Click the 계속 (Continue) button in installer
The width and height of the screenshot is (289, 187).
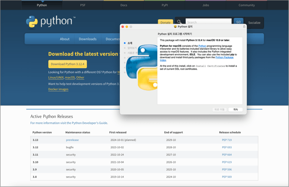coord(235,109)
